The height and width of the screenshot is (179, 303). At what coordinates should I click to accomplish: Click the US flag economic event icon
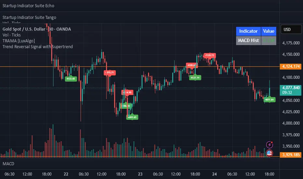(270, 153)
